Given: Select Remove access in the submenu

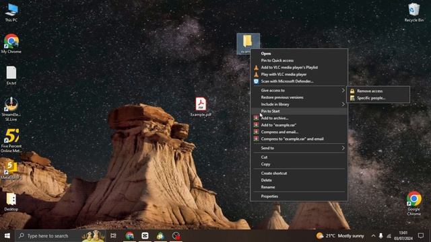Looking at the screenshot, I should click(378, 91).
